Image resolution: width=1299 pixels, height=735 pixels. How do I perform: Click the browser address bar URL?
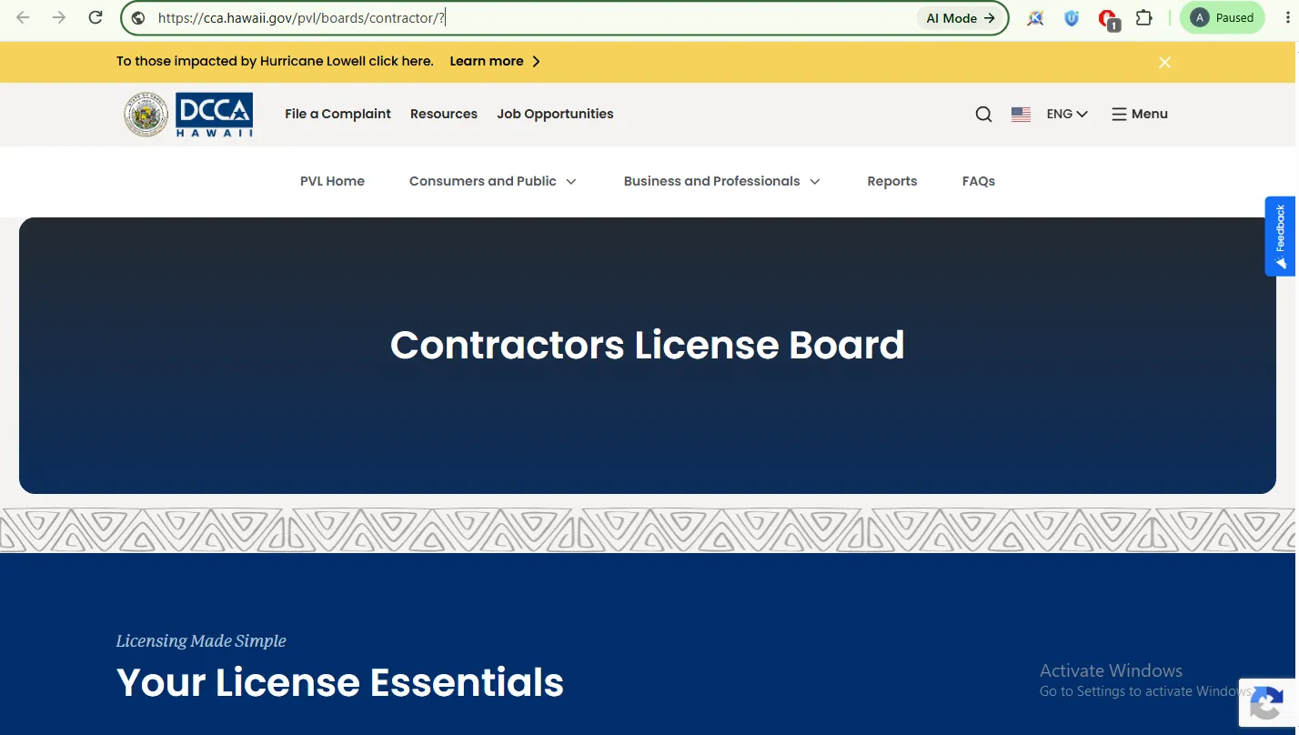pos(301,18)
